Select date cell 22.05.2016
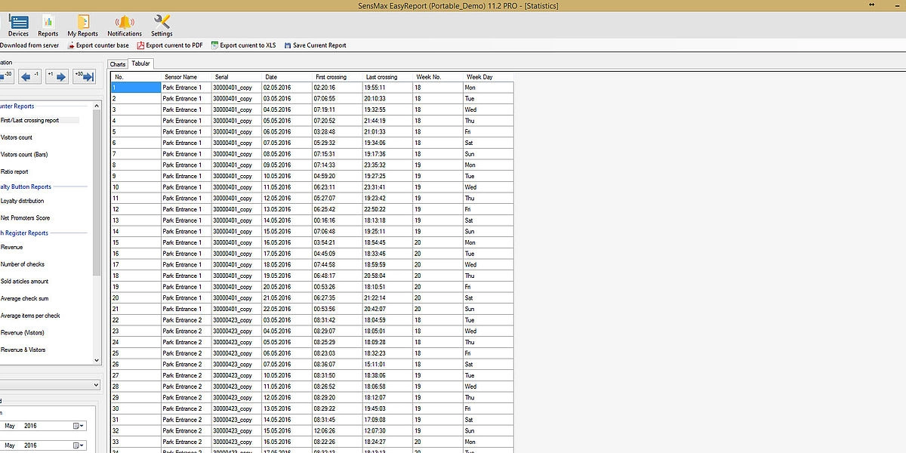This screenshot has height=453, width=906. (x=287, y=309)
